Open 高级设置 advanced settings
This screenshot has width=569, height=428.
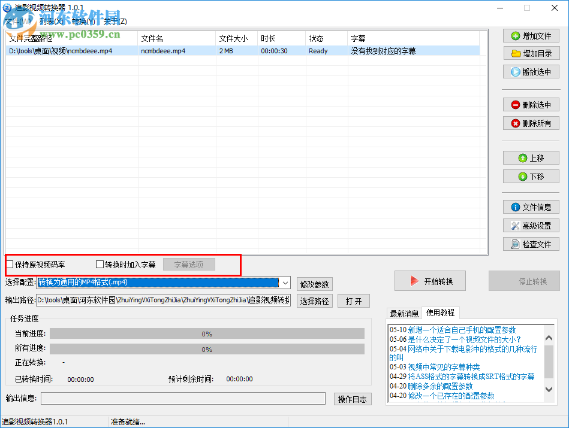(531, 226)
